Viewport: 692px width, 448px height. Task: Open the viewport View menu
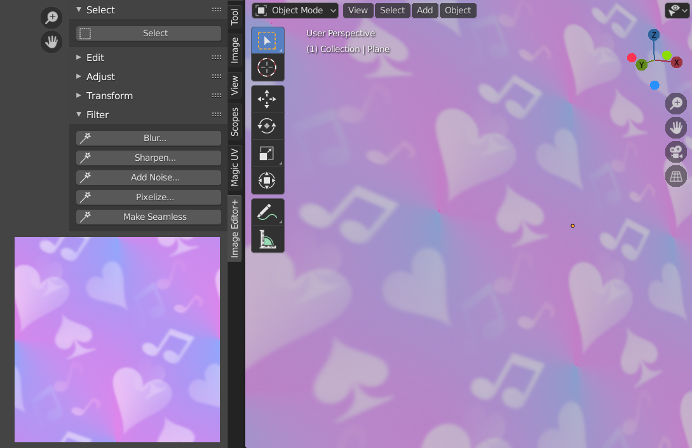pyautogui.click(x=358, y=11)
